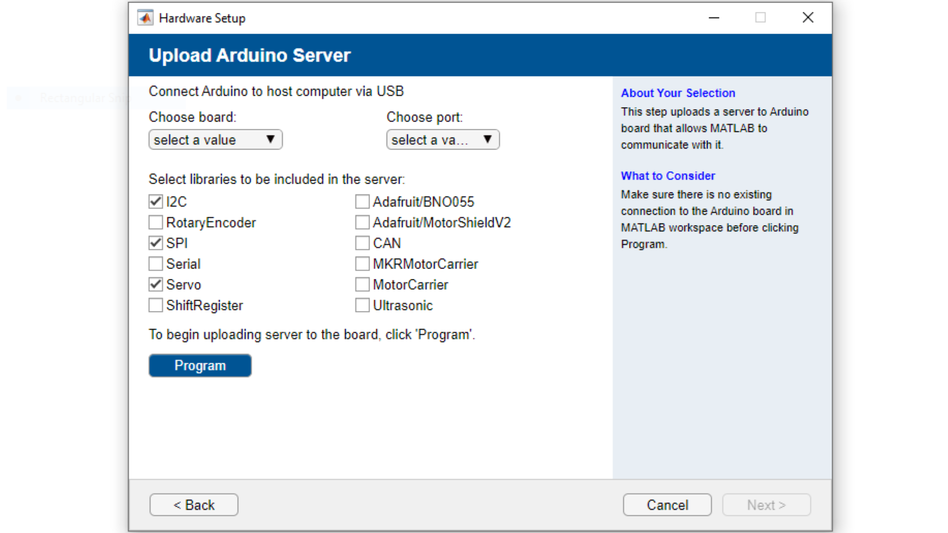Viewport: 948px width, 533px height.
Task: Select the MotorCarrier library checkbox
Action: click(362, 284)
